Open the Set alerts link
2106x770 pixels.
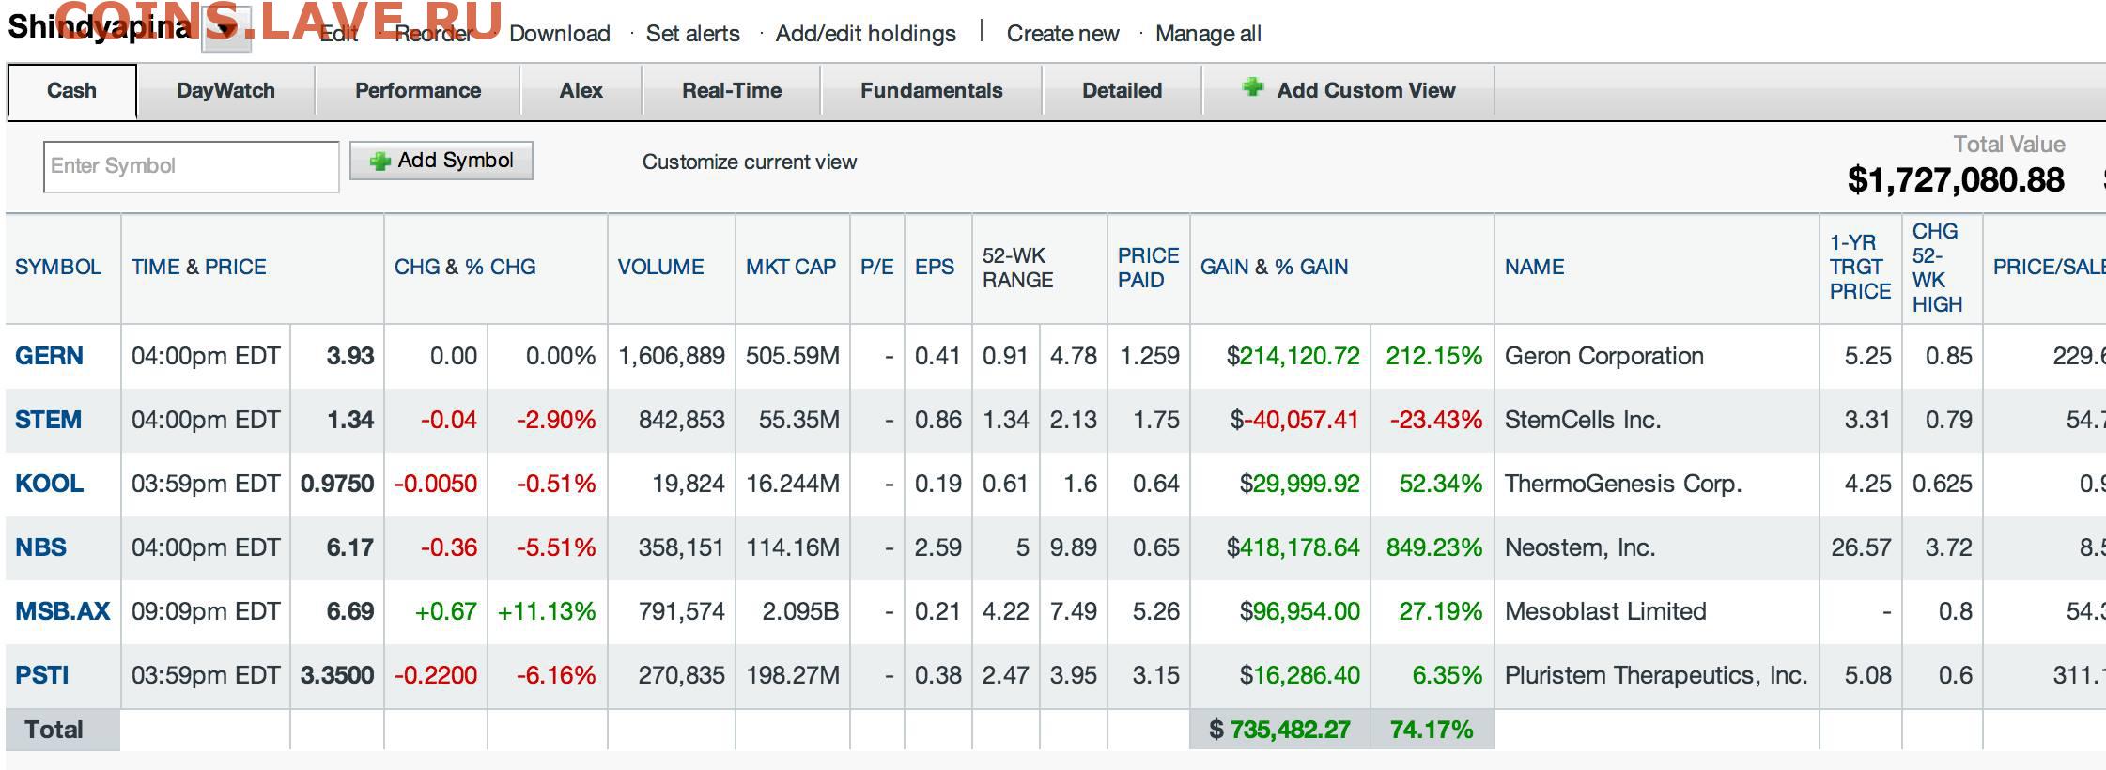693,34
